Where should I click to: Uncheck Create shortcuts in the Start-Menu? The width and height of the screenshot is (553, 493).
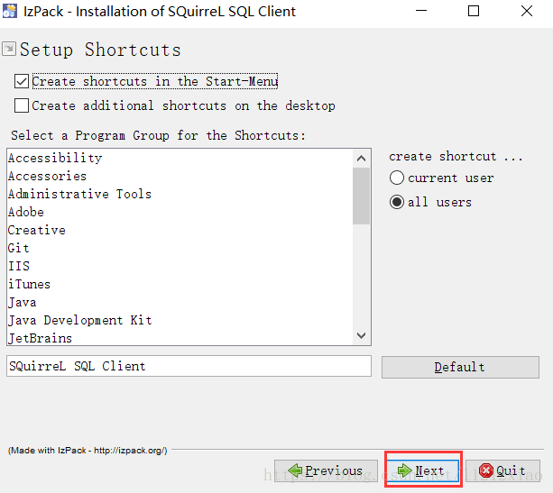point(22,81)
